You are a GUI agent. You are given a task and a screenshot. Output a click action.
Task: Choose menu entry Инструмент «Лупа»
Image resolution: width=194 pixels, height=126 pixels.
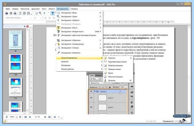click(80, 17)
